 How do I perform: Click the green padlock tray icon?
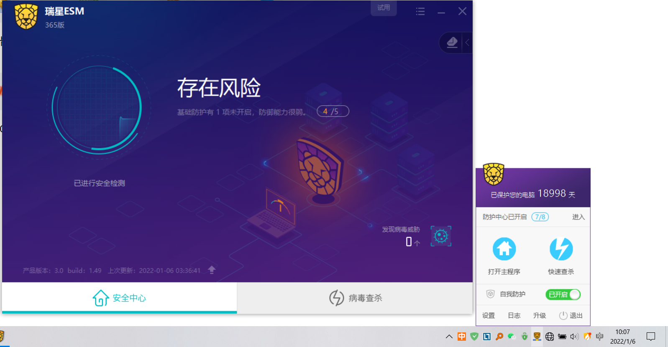(x=525, y=337)
